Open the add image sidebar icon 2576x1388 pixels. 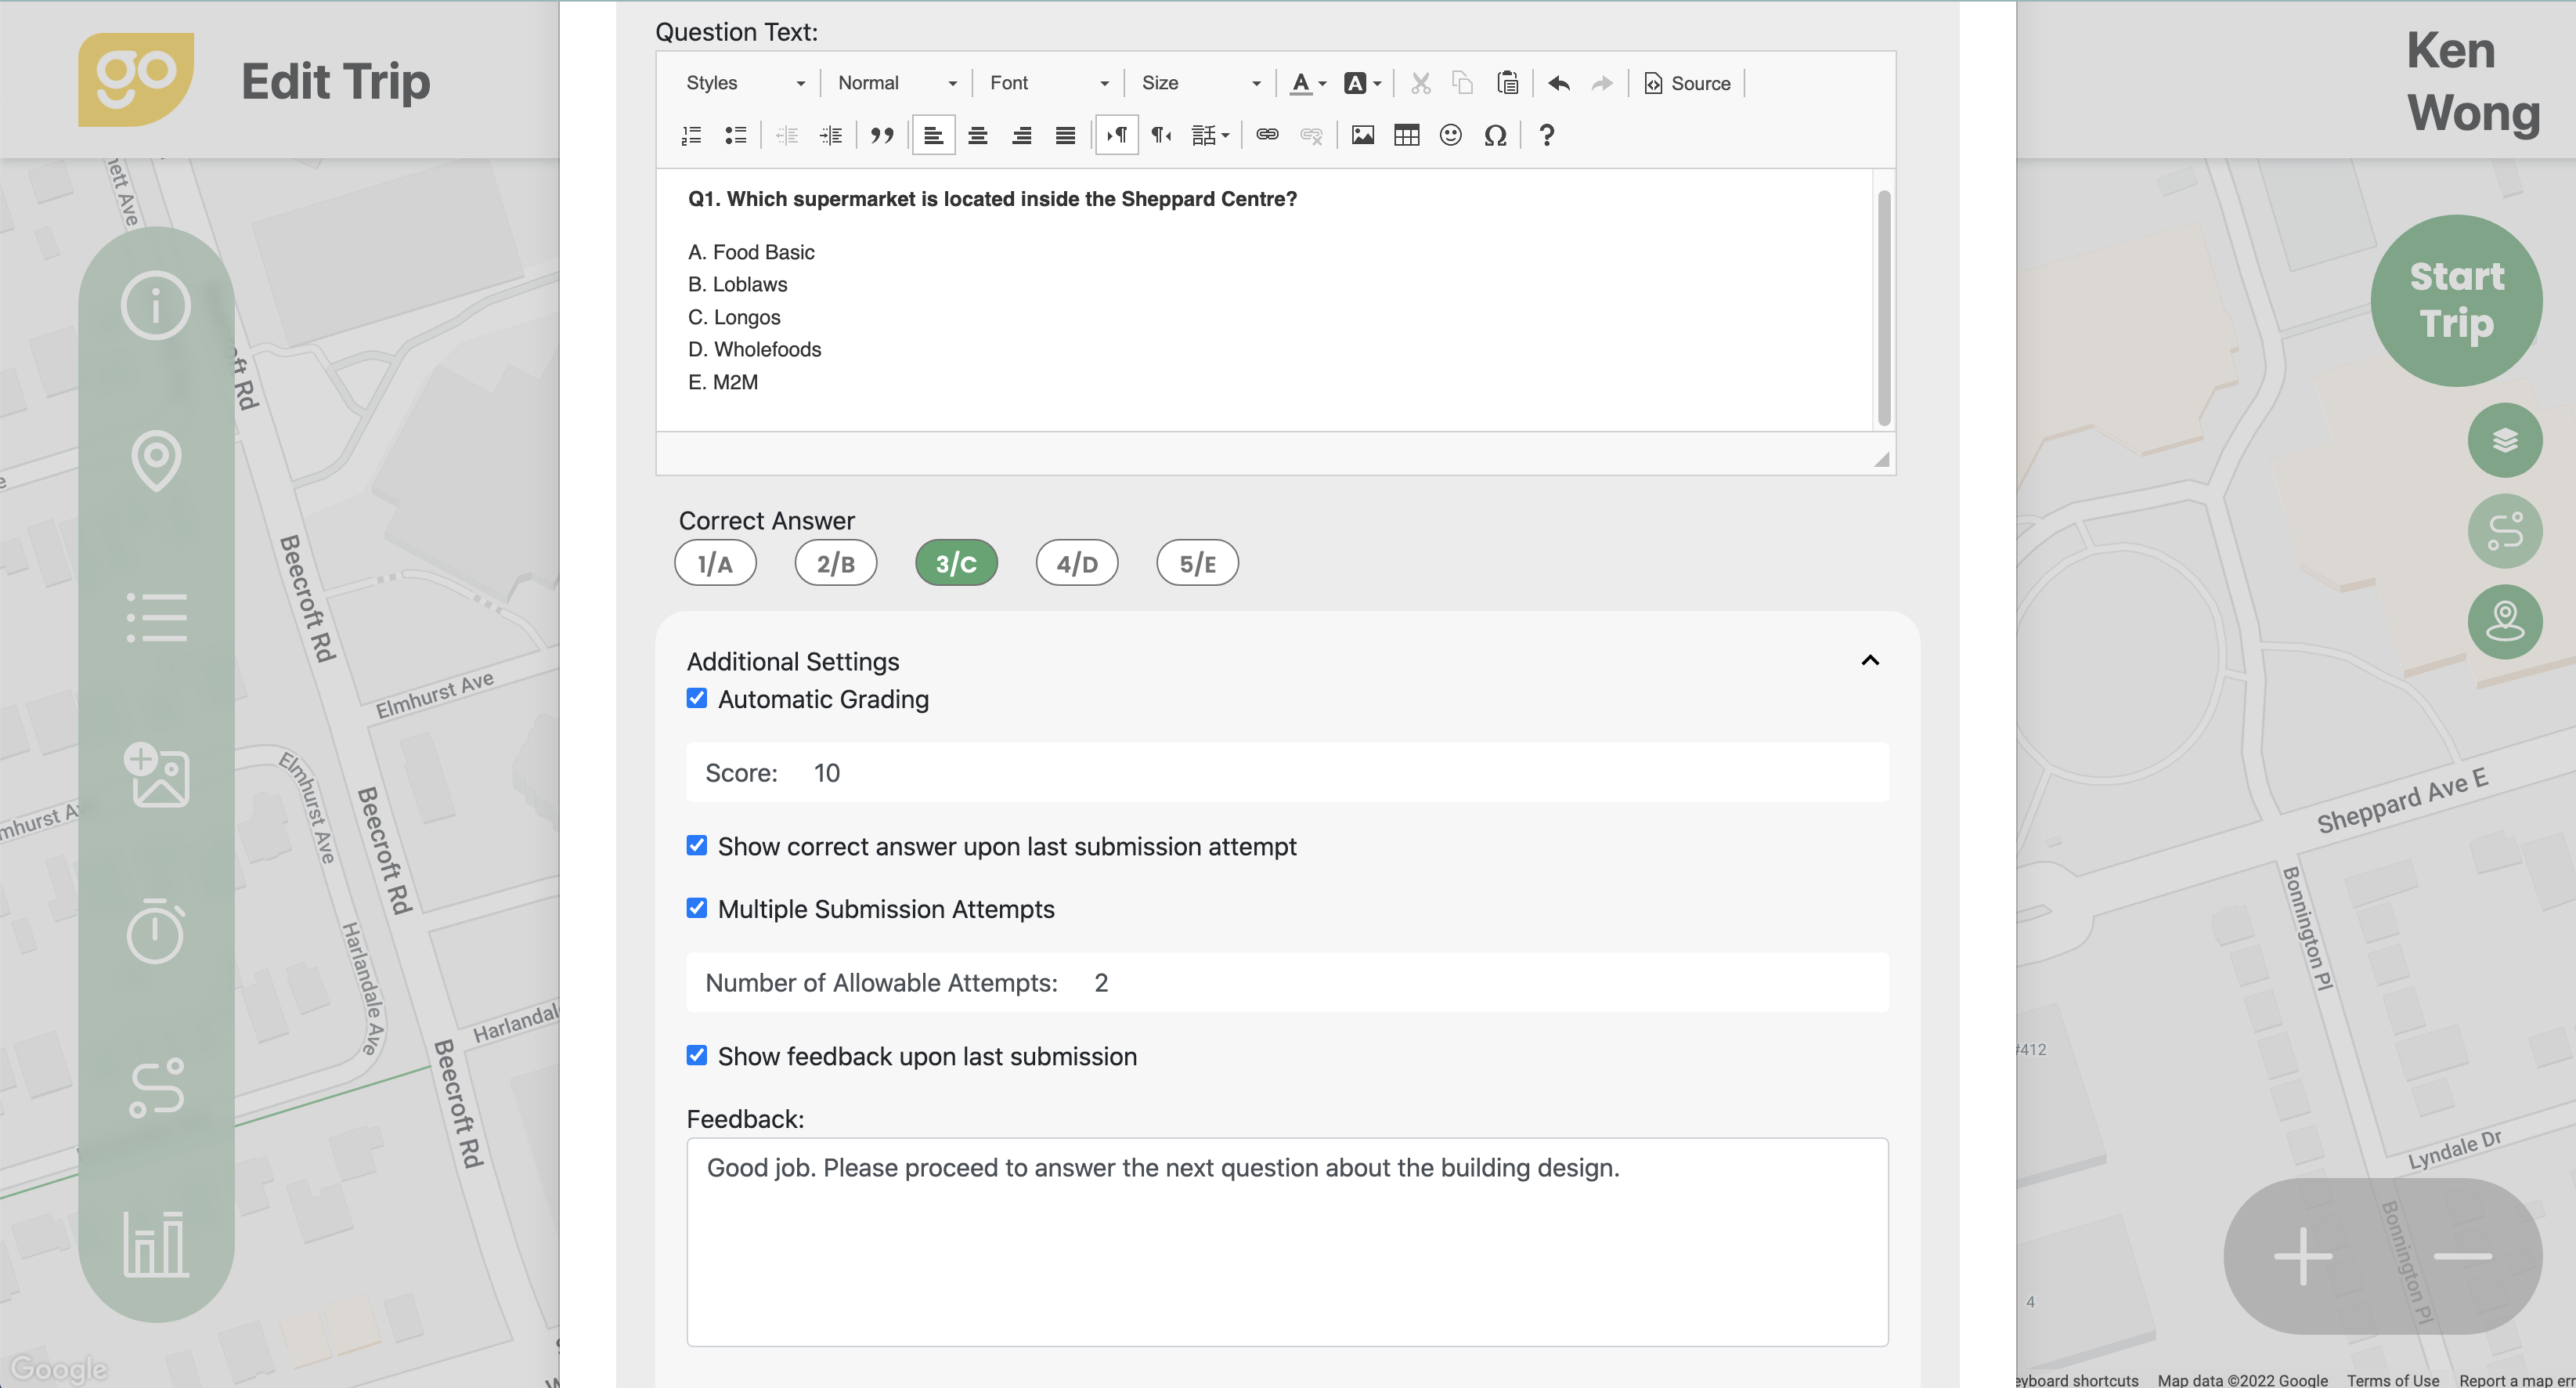click(156, 775)
